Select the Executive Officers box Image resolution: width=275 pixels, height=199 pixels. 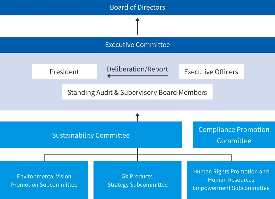click(x=211, y=71)
